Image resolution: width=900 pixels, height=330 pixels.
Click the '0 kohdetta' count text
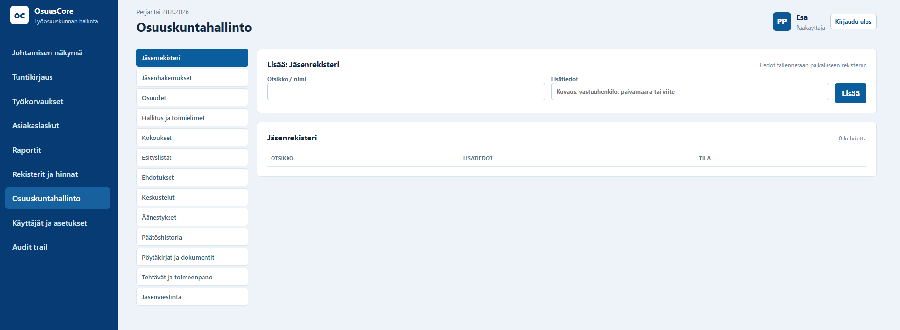point(852,139)
